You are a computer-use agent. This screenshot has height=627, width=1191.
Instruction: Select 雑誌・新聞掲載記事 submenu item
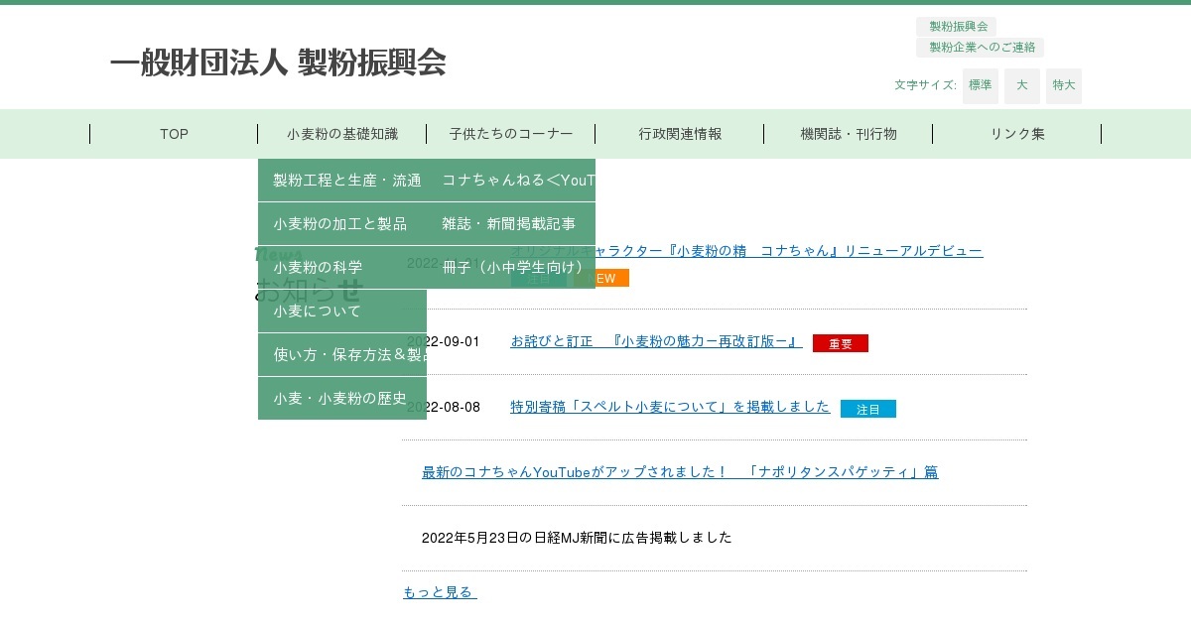coord(511,224)
